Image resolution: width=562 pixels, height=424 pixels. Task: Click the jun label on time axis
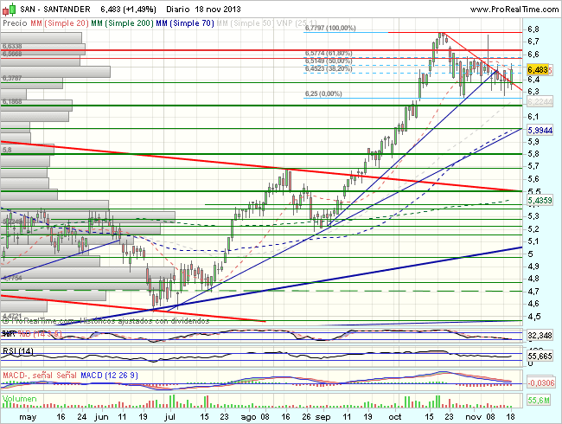coord(102,417)
